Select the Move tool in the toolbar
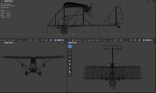 (x=70, y=54)
